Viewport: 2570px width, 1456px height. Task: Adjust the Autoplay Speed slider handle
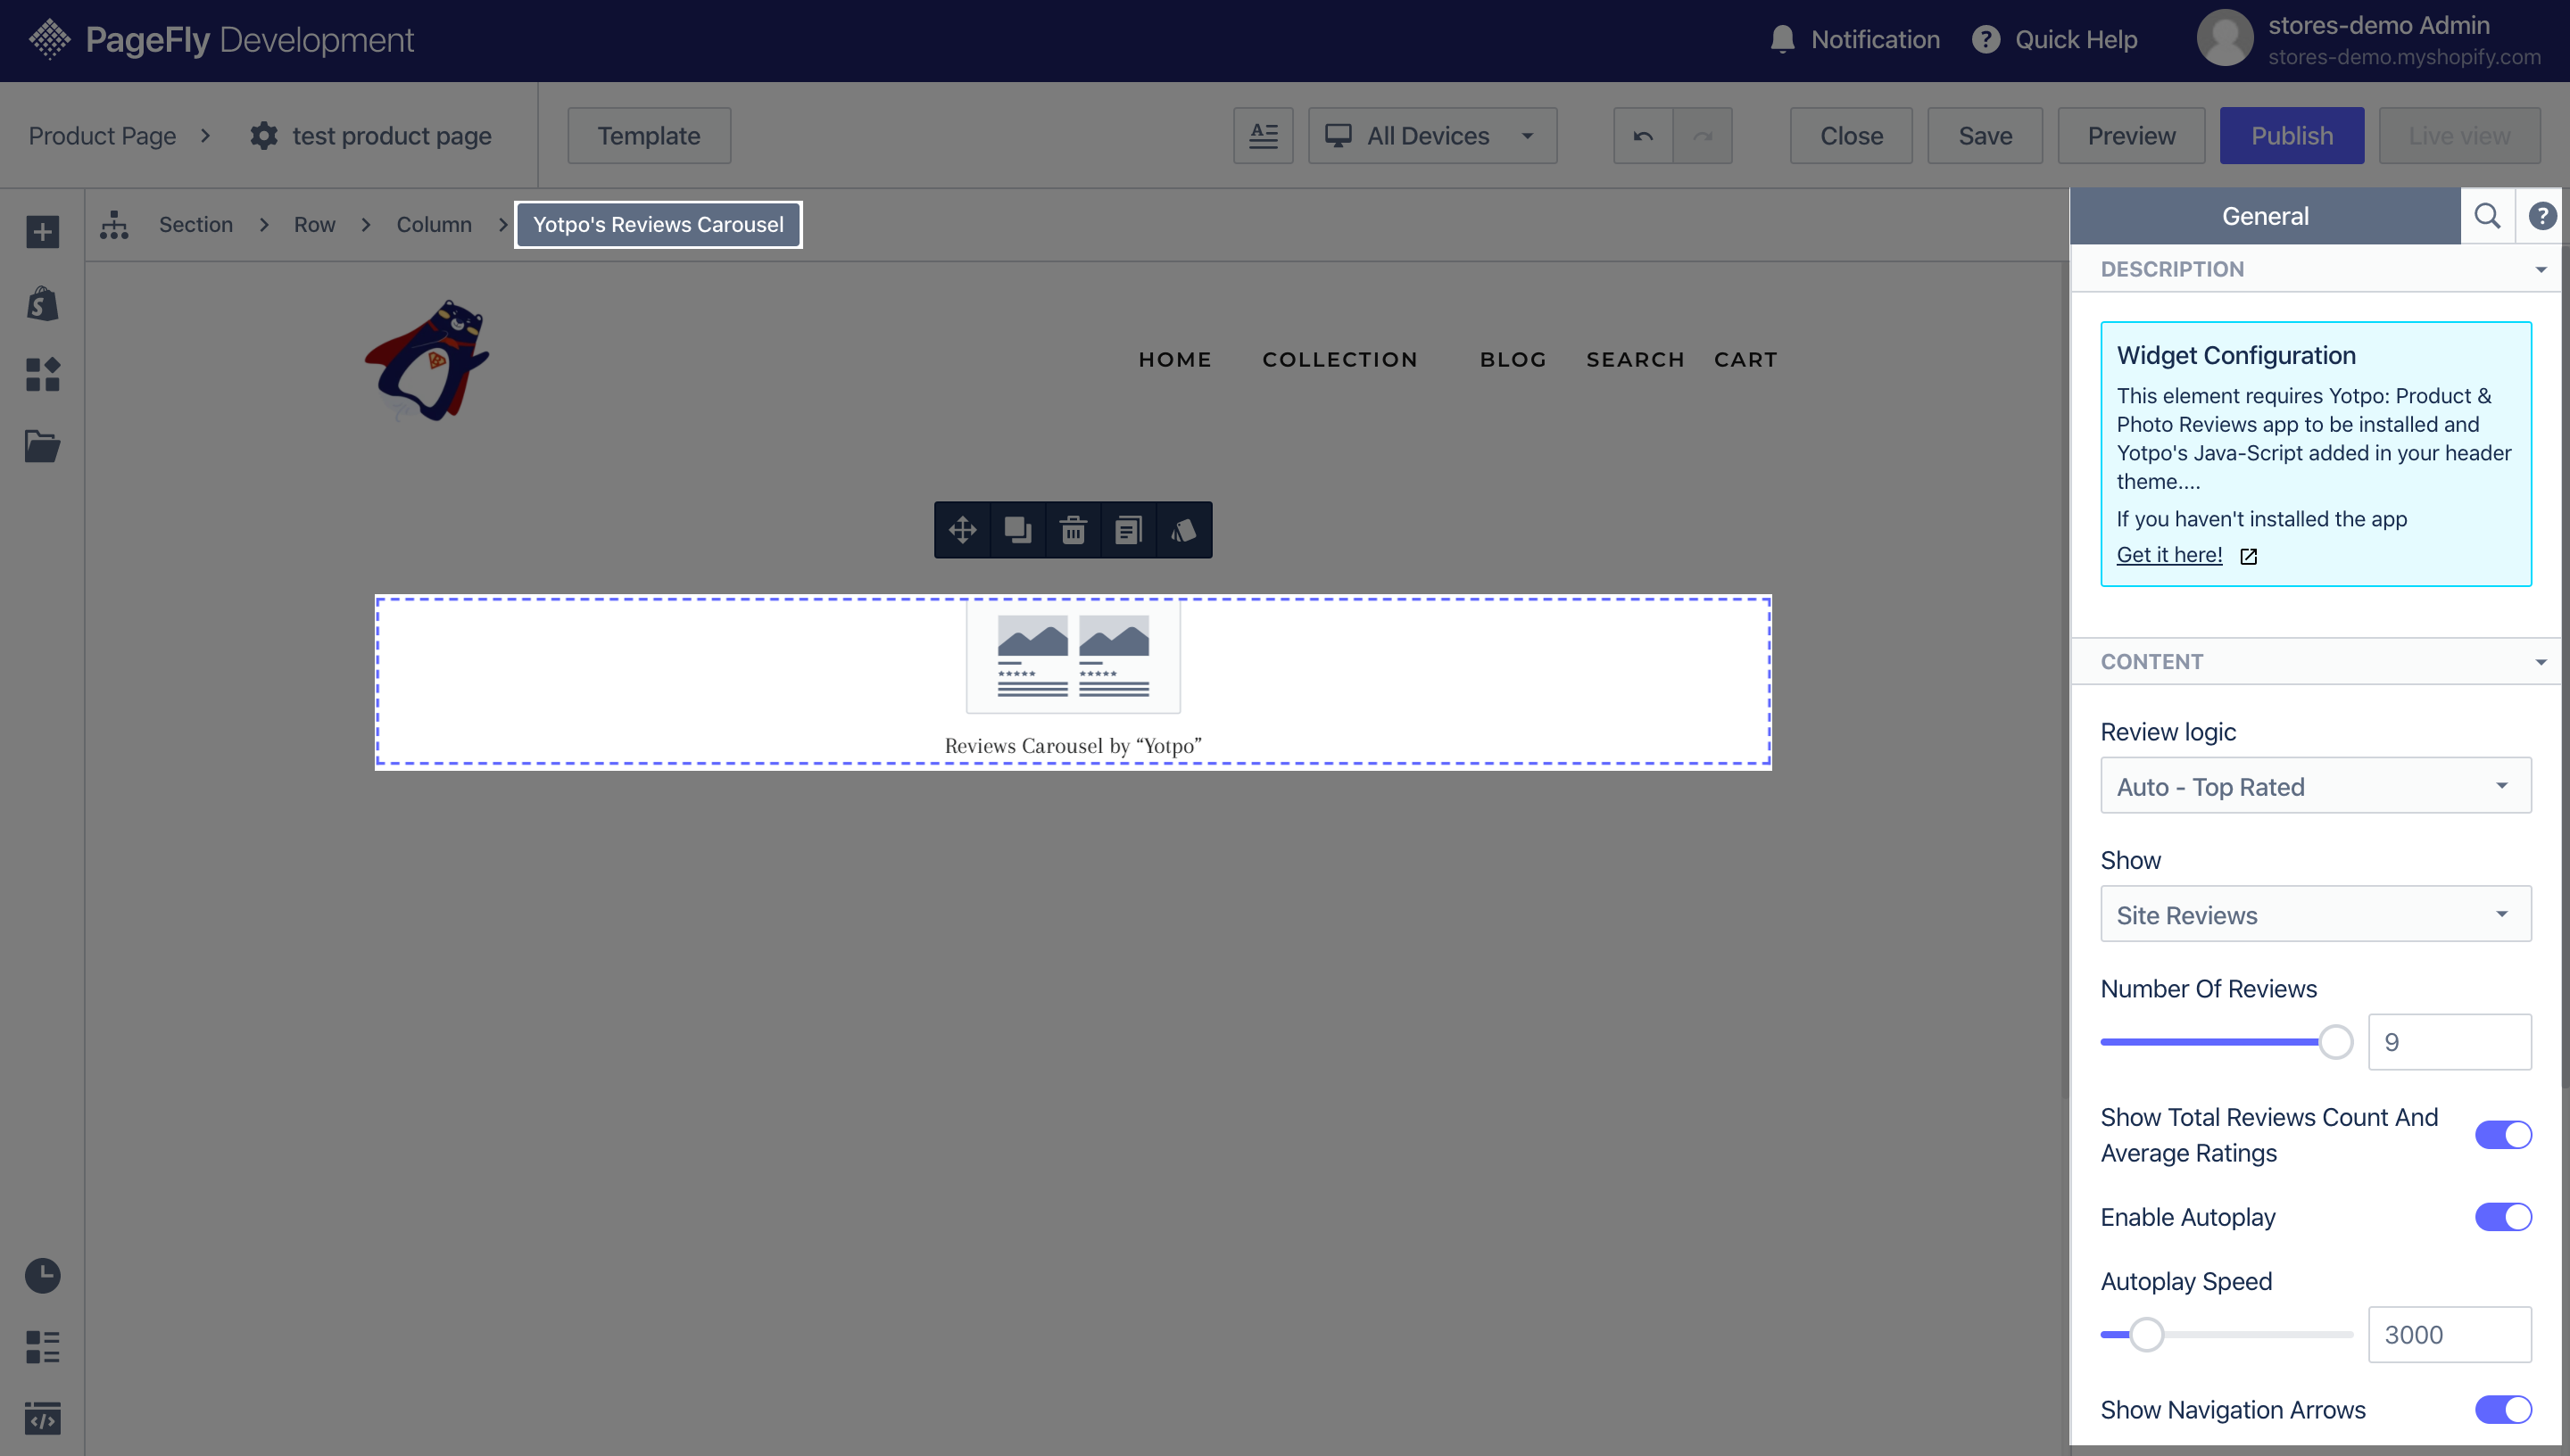coord(2146,1334)
